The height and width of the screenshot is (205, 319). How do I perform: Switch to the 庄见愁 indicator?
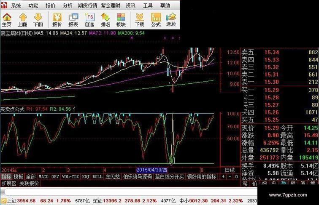(x=113, y=176)
